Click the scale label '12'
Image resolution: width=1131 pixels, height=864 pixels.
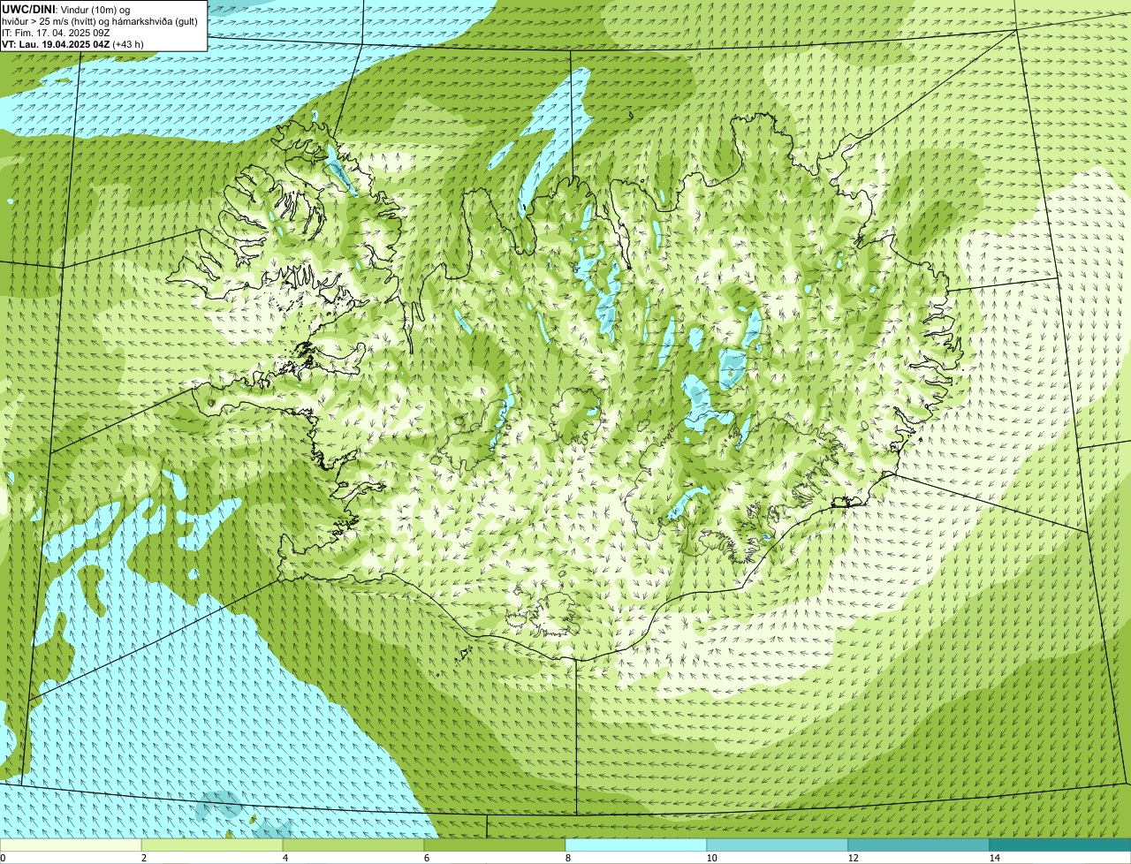[853, 858]
